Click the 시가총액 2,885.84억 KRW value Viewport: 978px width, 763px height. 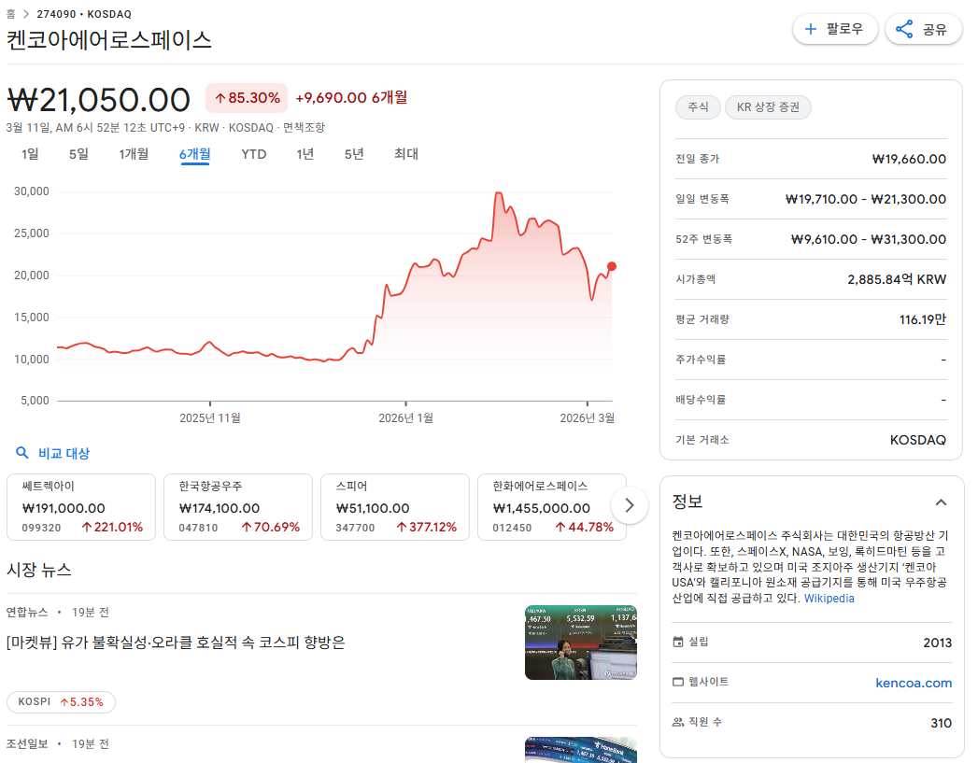[897, 279]
